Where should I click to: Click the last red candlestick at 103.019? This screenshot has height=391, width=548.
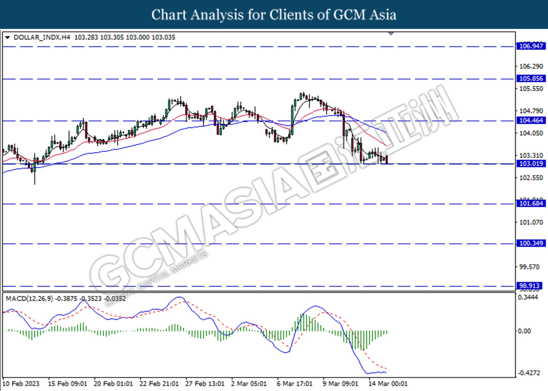(387, 160)
